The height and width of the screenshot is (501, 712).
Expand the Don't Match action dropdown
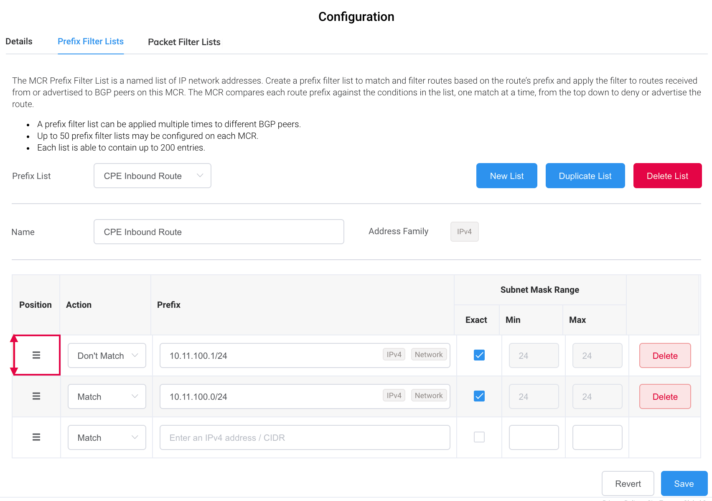[107, 355]
